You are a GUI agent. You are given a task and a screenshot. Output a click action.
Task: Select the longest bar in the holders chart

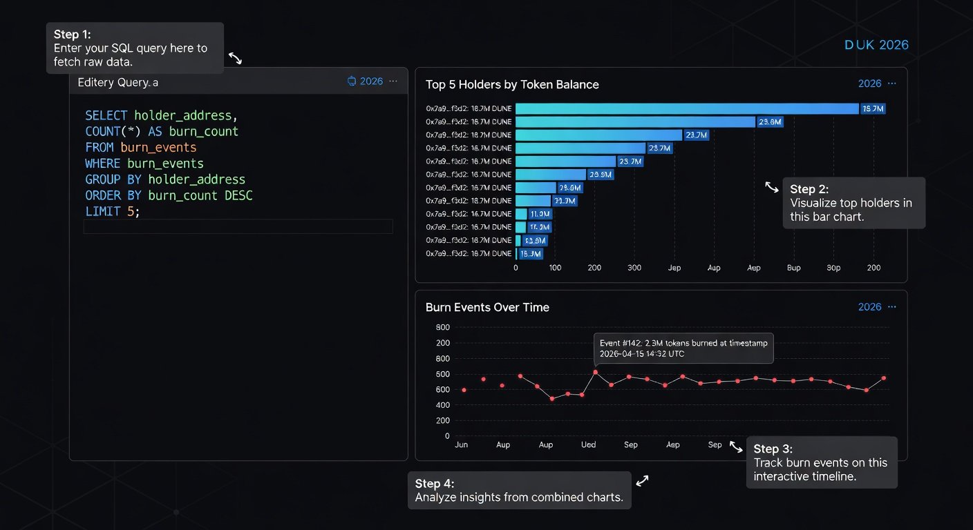[687, 108]
